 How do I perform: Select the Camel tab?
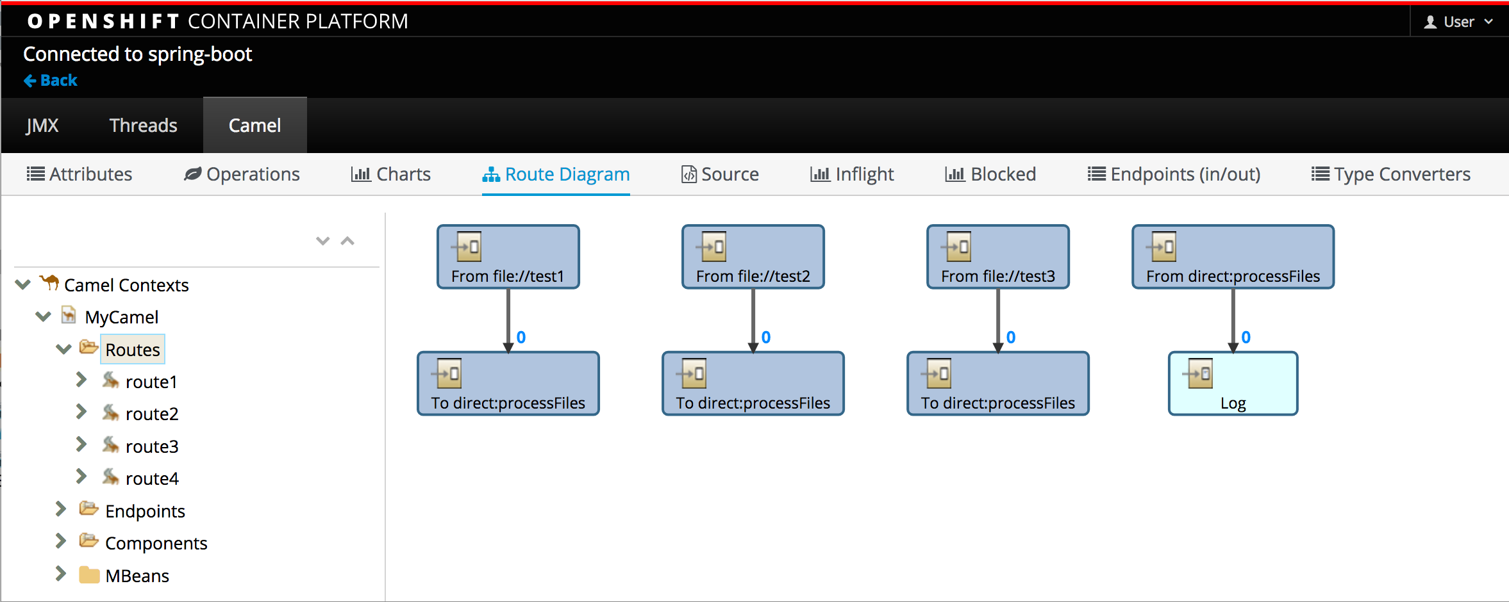pyautogui.click(x=255, y=126)
